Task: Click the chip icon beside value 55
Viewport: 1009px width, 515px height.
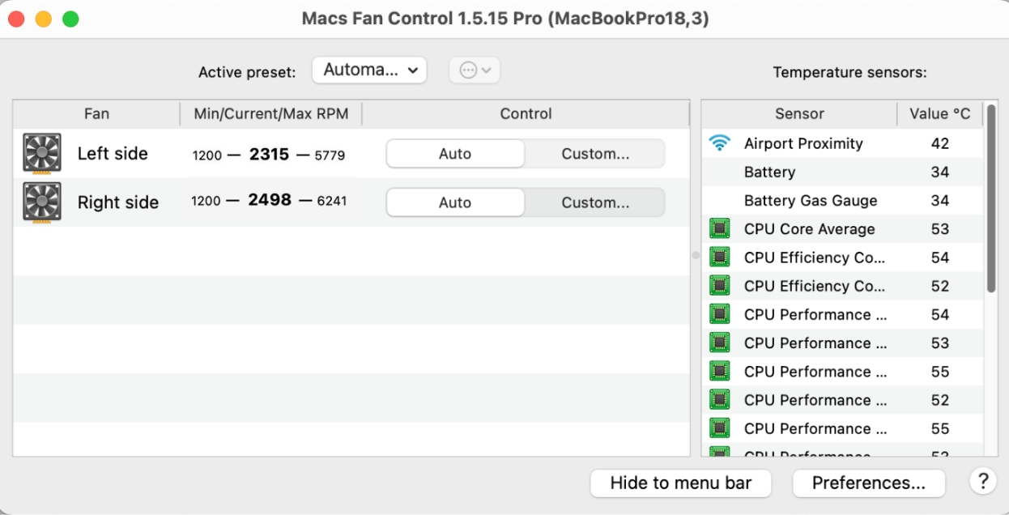Action: click(x=719, y=372)
